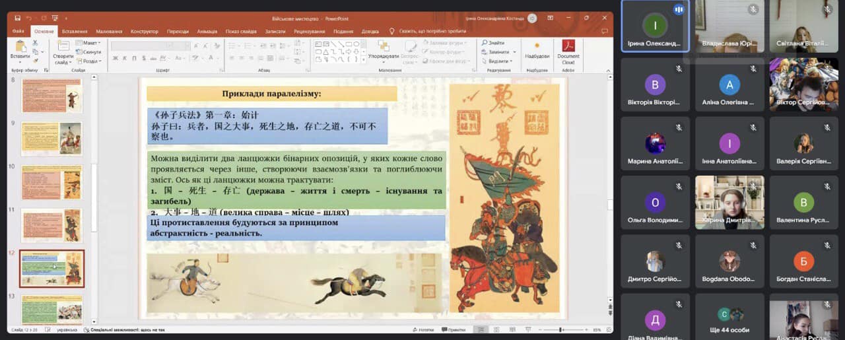This screenshot has height=340, width=845.
Task: Click the Save icon in the quick access toolbar
Action: pos(17,18)
